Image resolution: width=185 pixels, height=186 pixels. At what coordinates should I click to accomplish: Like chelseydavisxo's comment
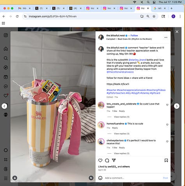167,141
